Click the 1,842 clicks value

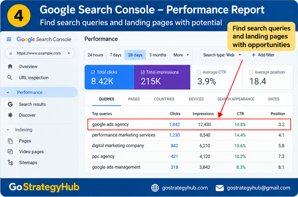coord(174,124)
